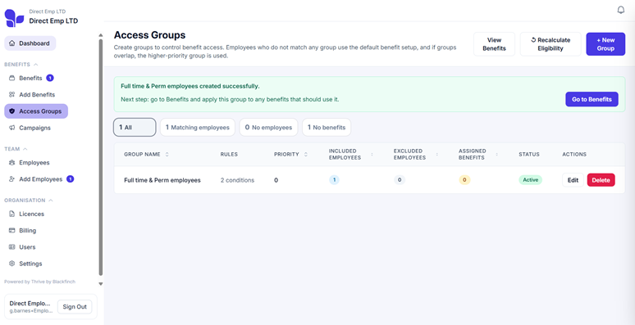Click sidebar scrollbar up arrow
This screenshot has width=635, height=325.
click(x=101, y=35)
